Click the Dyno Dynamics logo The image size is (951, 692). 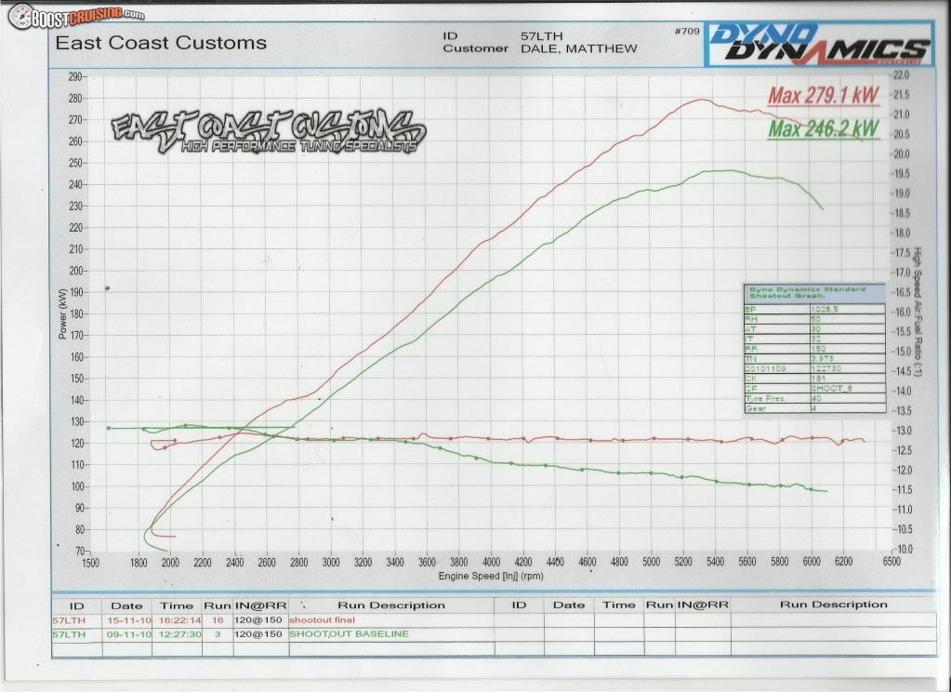click(819, 44)
